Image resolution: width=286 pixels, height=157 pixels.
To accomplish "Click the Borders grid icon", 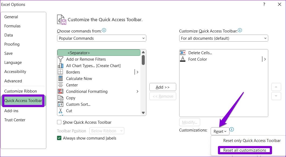I will 60,72.
